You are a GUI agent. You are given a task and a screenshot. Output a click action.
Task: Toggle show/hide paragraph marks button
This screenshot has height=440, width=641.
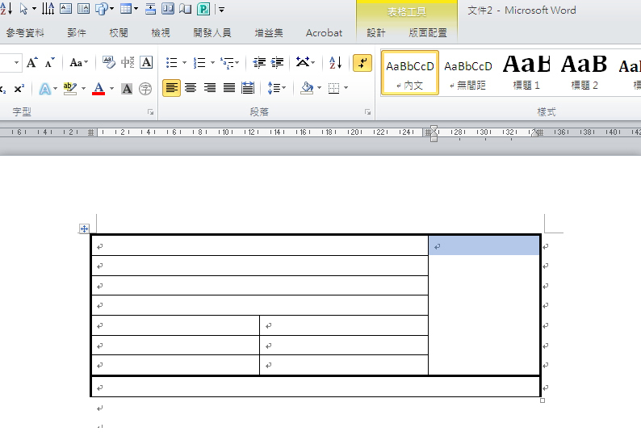coord(362,63)
